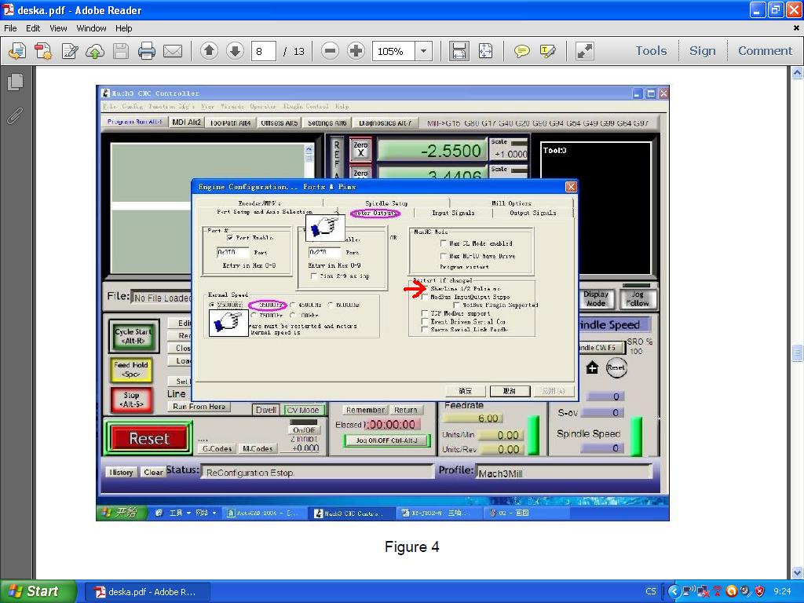Zoom in using the plus button

356,51
